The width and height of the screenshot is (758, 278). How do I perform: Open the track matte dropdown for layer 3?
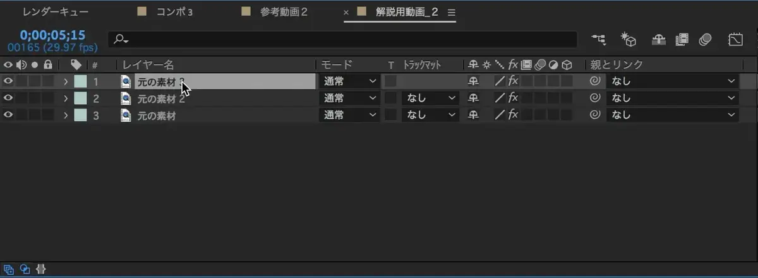pos(429,115)
